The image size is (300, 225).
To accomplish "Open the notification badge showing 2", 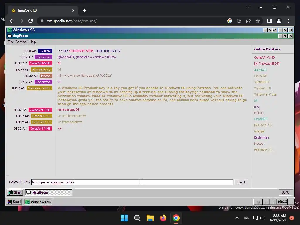I will [x=292, y=218].
